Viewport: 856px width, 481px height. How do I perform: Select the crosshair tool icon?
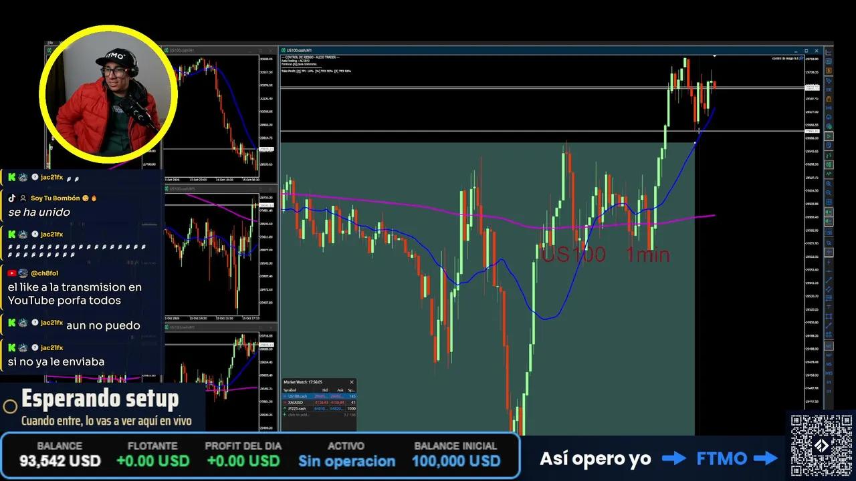[829, 252]
